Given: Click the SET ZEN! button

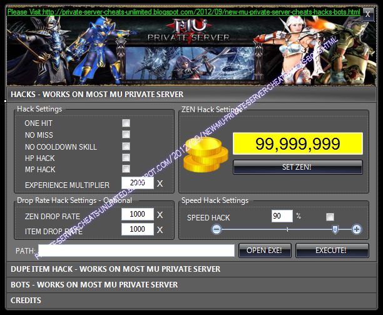Looking at the screenshot, I should (298, 167).
